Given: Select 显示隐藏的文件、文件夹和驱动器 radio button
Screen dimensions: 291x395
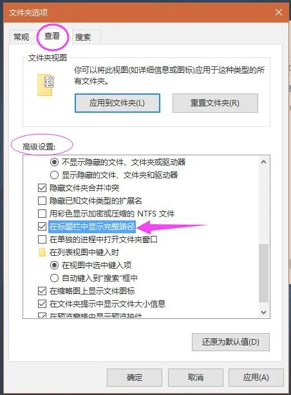Looking at the screenshot, I should [x=54, y=175].
